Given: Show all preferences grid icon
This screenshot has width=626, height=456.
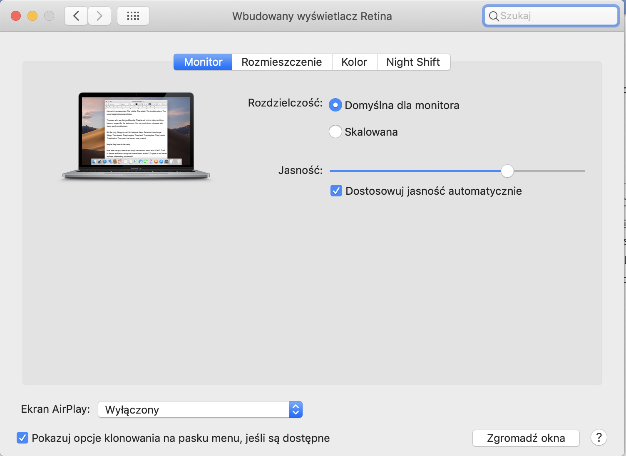Looking at the screenshot, I should click(x=133, y=16).
